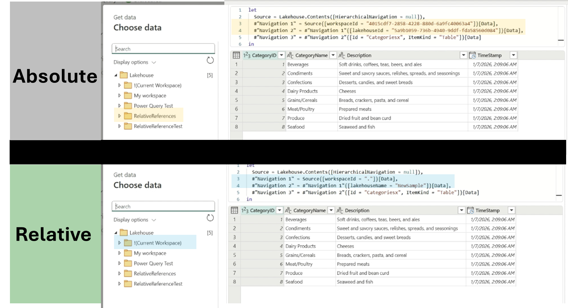Viewport: 568px width, 308px height.
Task: Click the Description text type icon in the Absolute grid
Action: click(342, 55)
